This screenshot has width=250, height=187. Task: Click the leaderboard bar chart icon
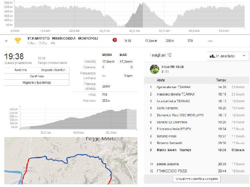pos(212,56)
